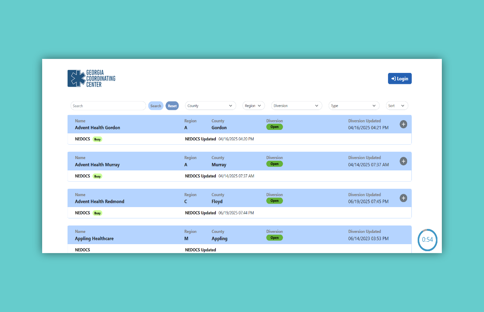This screenshot has width=484, height=312.
Task: Click the Login button
Action: (399, 78)
